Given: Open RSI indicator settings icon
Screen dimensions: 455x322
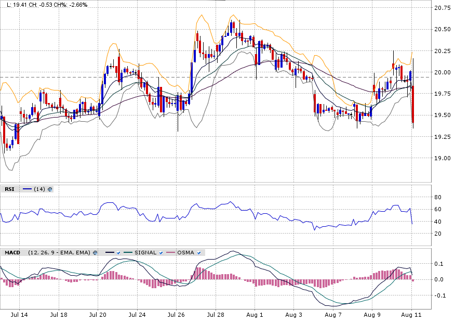Looking at the screenshot, I should click(x=50, y=189).
